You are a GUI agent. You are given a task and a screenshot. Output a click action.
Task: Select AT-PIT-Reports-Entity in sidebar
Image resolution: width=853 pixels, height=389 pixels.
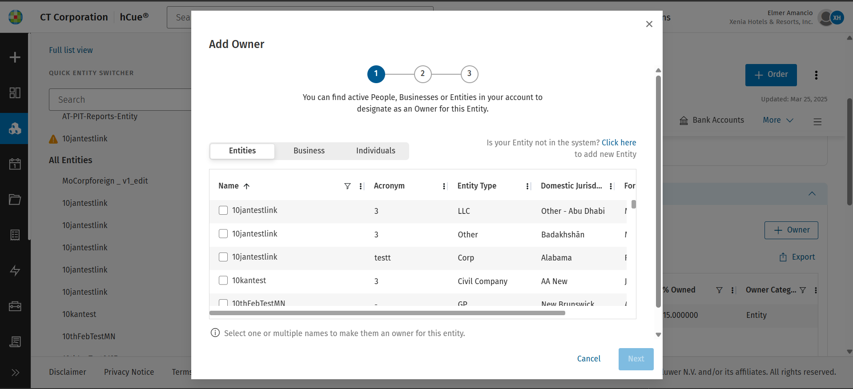[x=100, y=116]
